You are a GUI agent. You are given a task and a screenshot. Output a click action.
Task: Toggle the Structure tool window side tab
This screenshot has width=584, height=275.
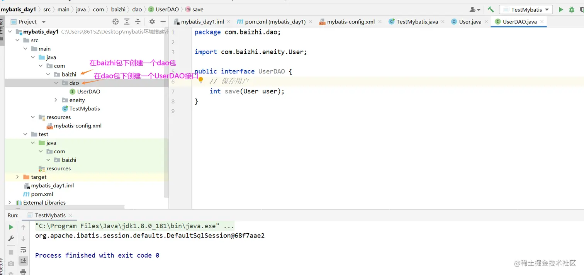pos(2,267)
